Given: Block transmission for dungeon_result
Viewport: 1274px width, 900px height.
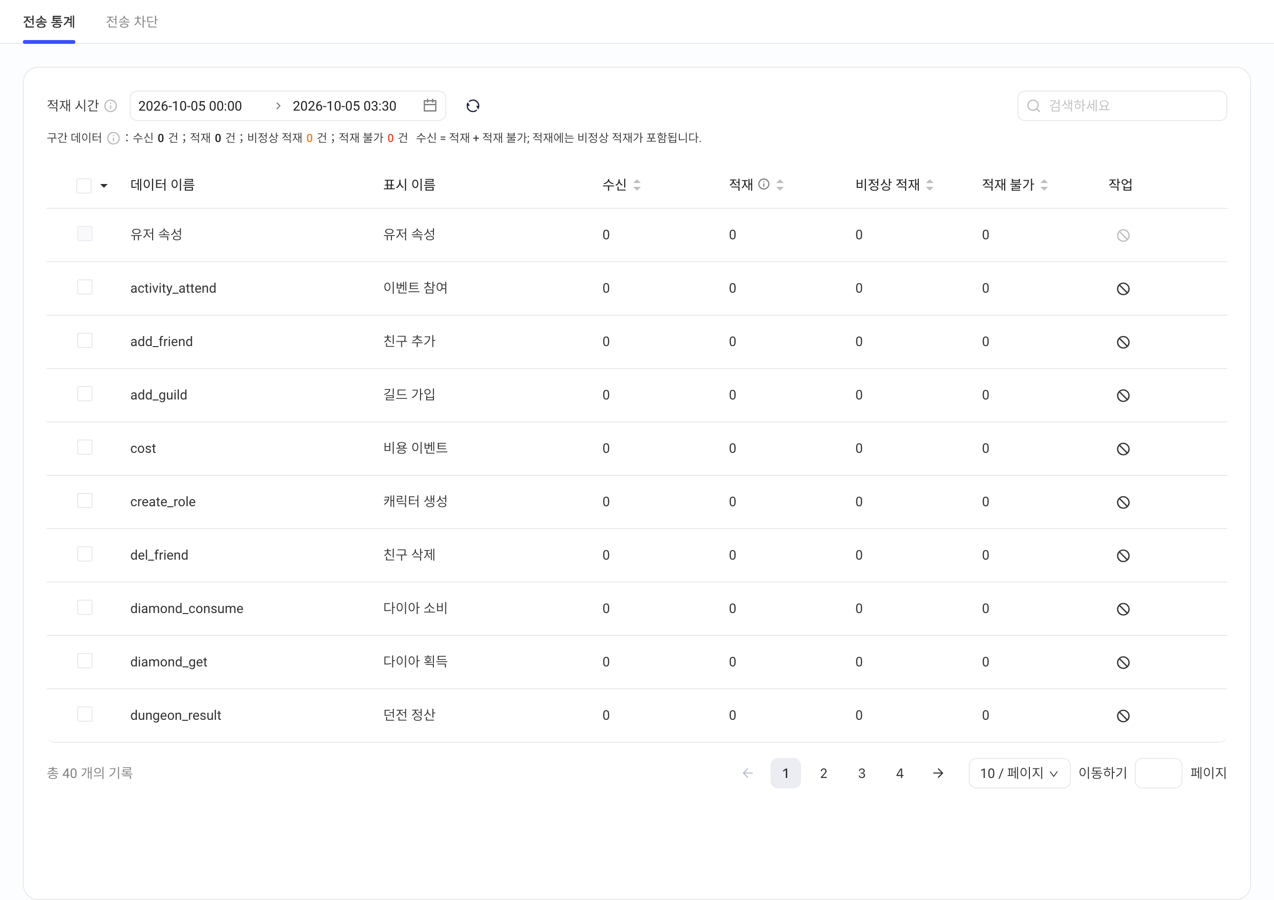Looking at the screenshot, I should point(1123,715).
